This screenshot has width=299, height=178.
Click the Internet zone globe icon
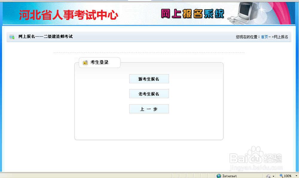pyautogui.click(x=219, y=176)
